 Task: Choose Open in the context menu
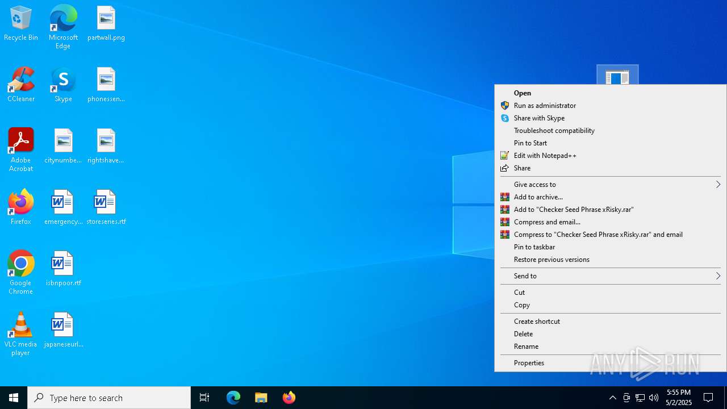[611, 93]
